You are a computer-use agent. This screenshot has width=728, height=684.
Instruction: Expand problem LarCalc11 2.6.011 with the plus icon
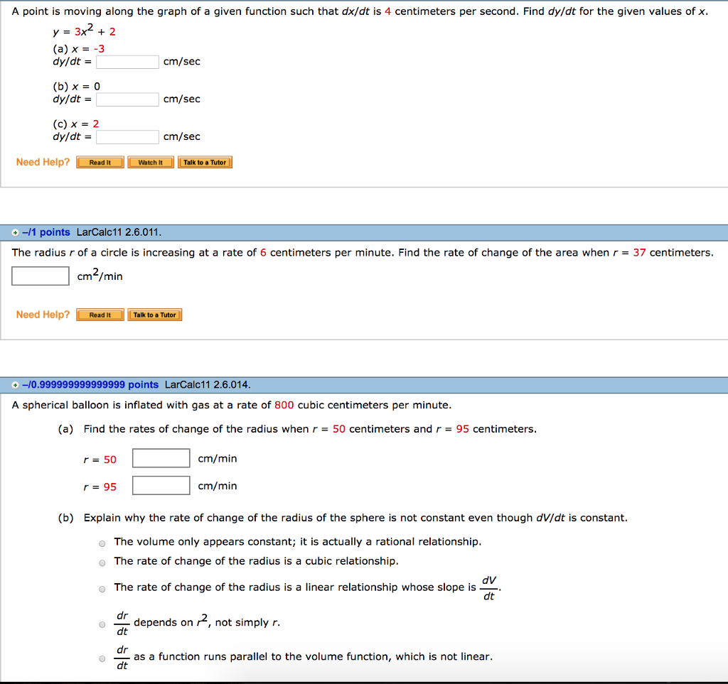16,232
